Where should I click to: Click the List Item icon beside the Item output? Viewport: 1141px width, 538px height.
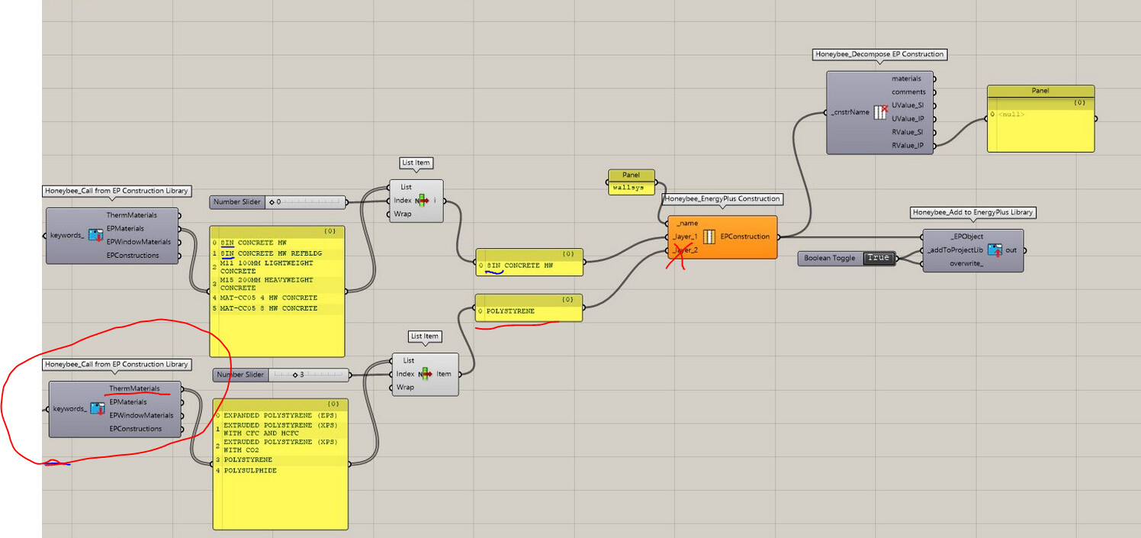[425, 374]
